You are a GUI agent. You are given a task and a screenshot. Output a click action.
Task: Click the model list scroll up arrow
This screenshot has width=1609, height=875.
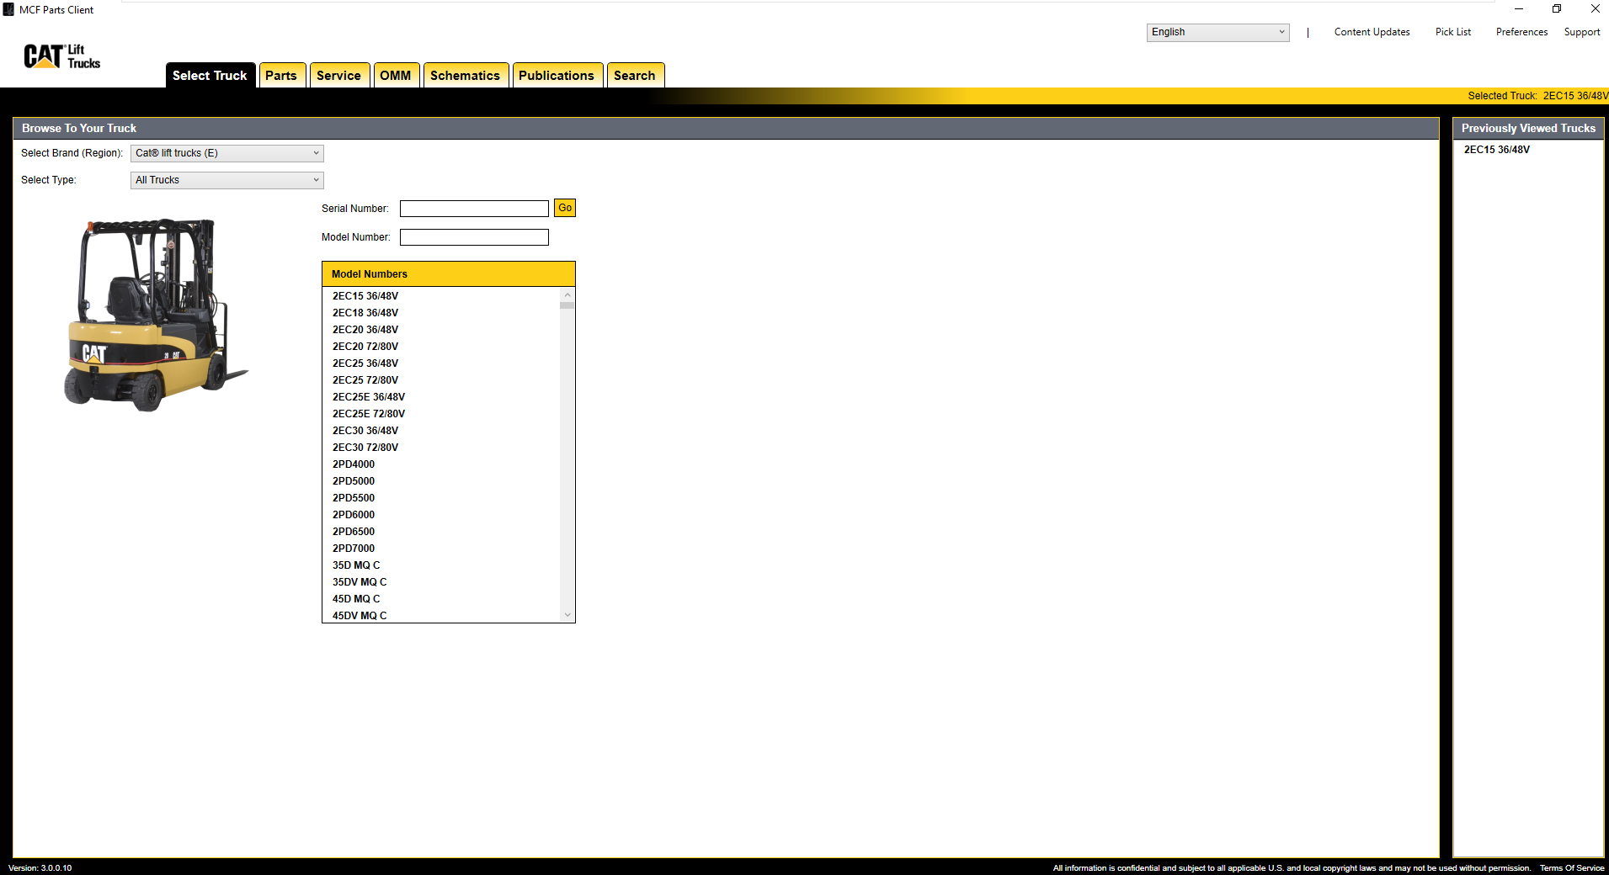(x=567, y=295)
